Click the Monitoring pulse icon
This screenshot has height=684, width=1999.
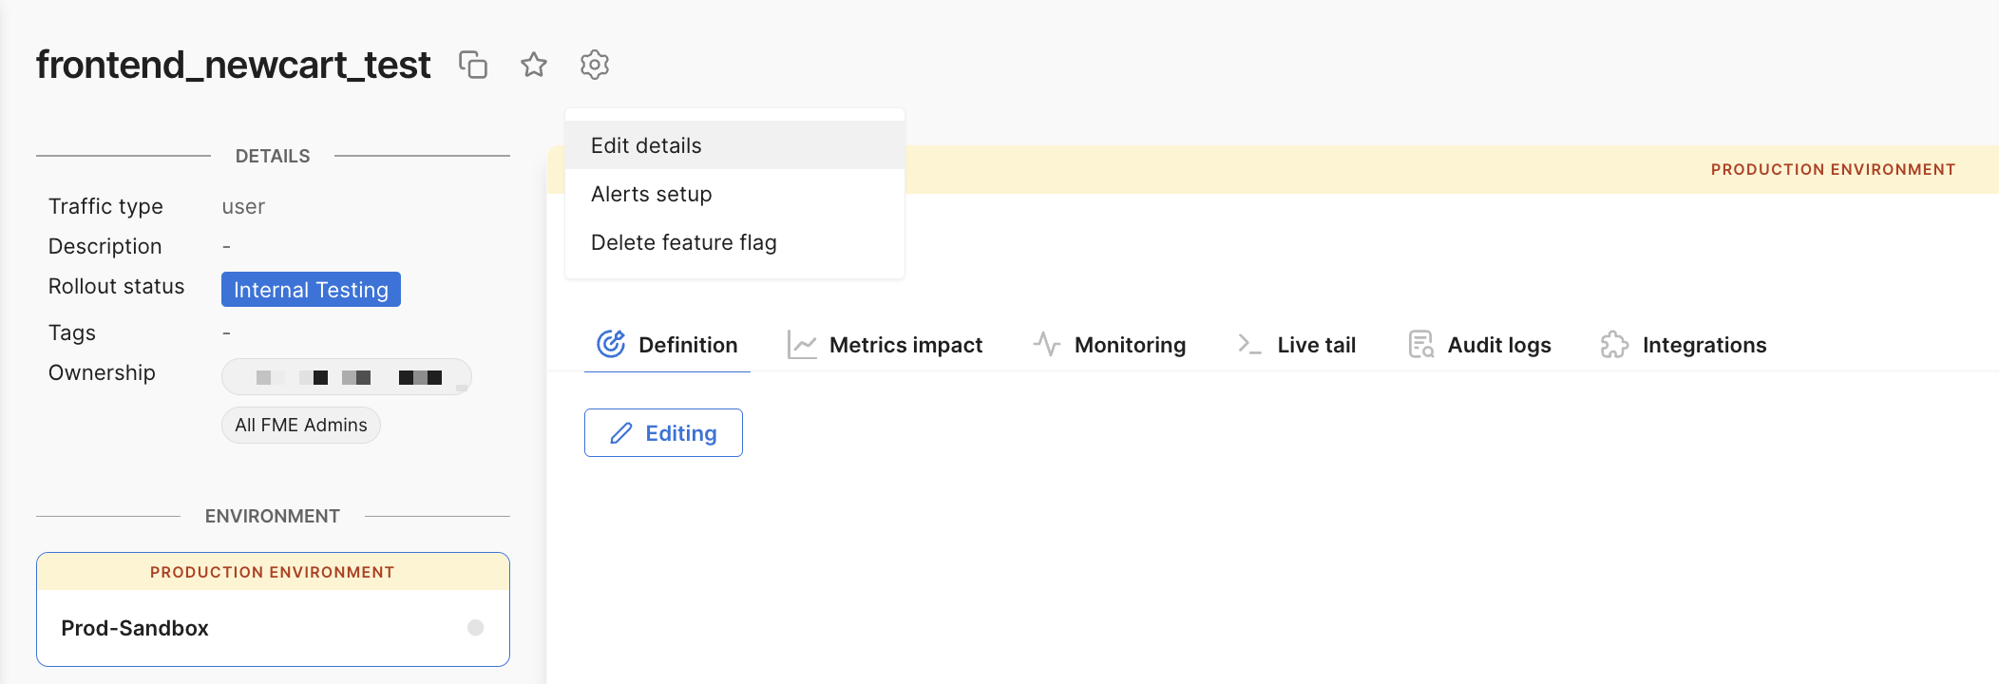pyautogui.click(x=1047, y=344)
